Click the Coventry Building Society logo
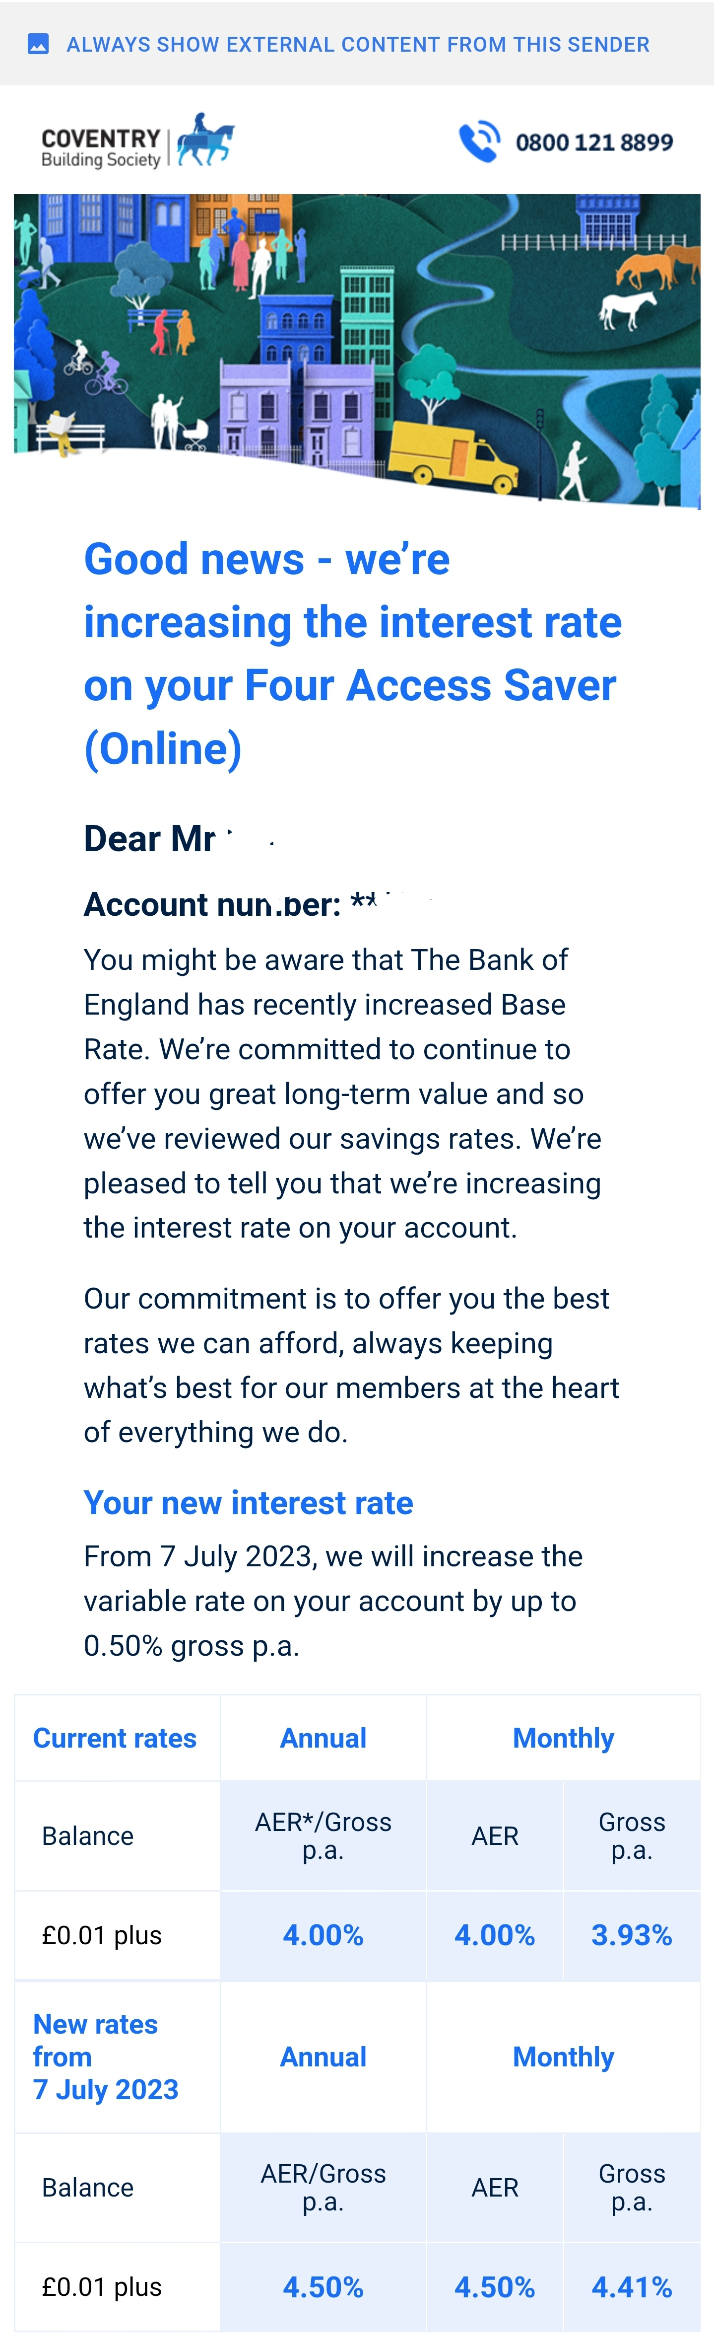Screen dimensions: 714x2347 click(x=137, y=141)
